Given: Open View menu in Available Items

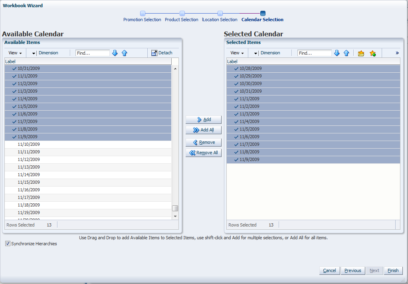Looking at the screenshot, I should click(x=15, y=53).
